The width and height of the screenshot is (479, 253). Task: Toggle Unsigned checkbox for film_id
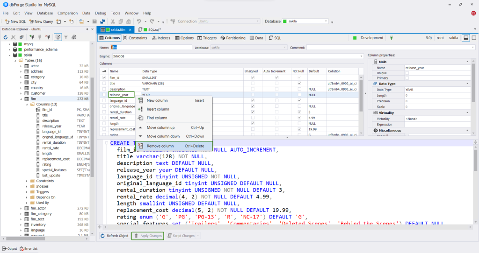[x=253, y=77]
